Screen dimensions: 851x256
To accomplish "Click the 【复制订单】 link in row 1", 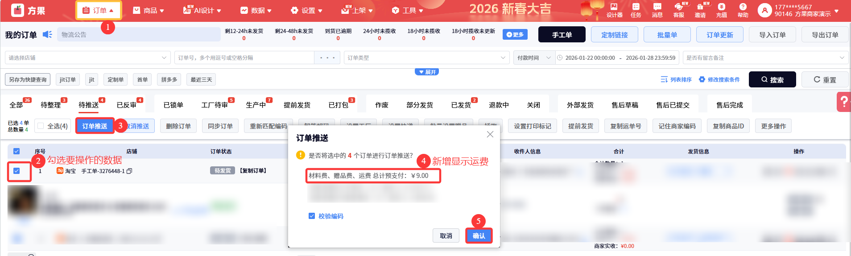I will [x=253, y=171].
